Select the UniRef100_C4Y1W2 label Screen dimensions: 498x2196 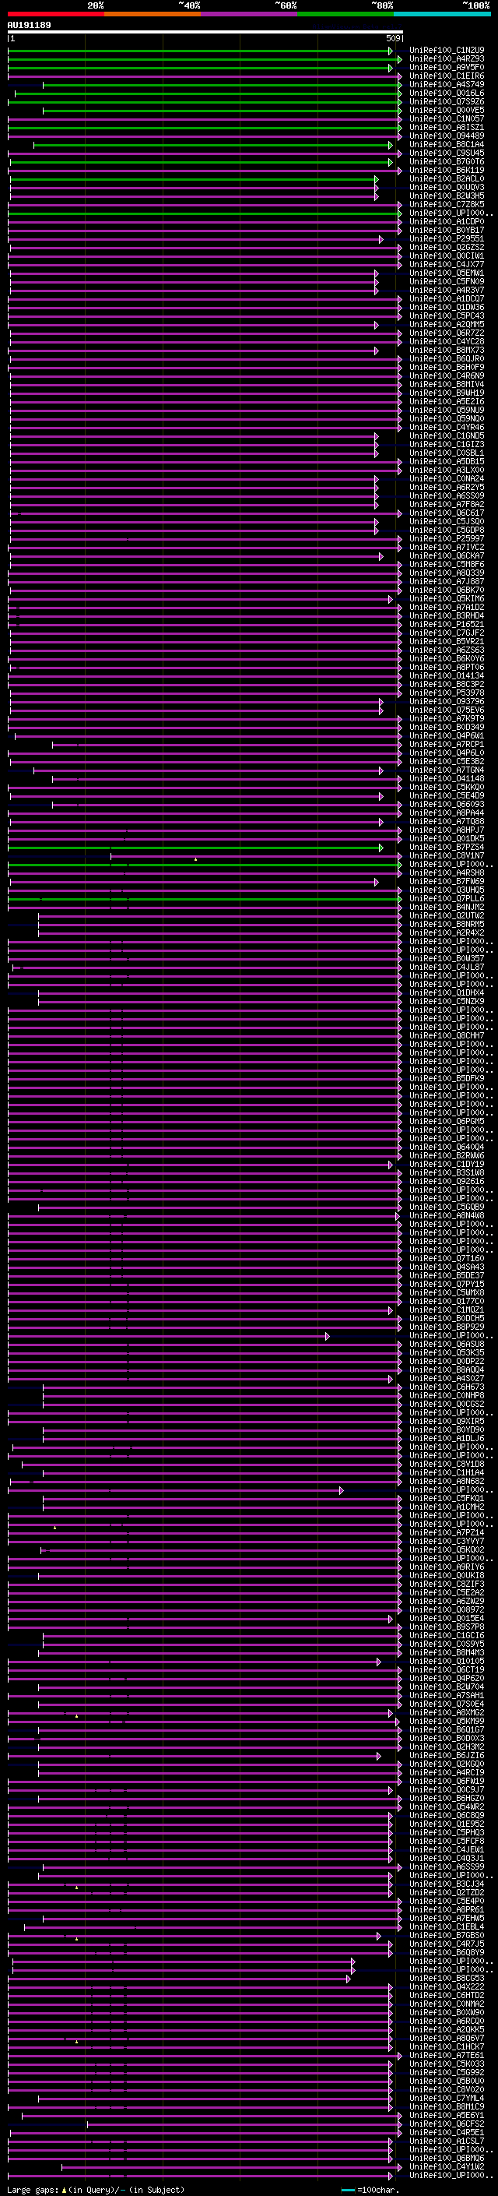click(x=447, y=2166)
